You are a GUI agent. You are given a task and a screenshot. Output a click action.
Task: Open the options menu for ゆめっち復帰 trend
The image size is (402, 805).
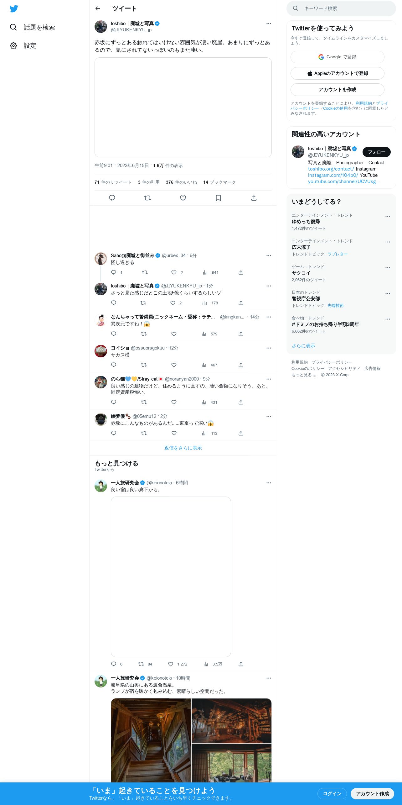pos(388,216)
